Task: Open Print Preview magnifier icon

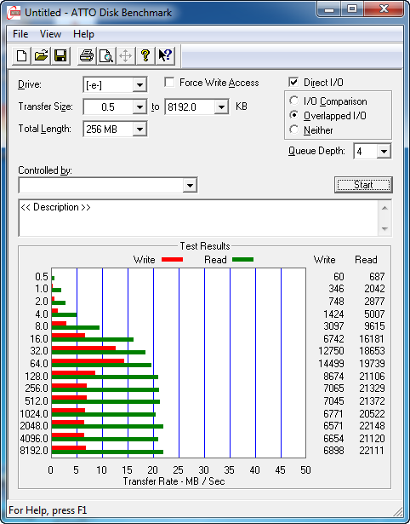Action: click(106, 55)
